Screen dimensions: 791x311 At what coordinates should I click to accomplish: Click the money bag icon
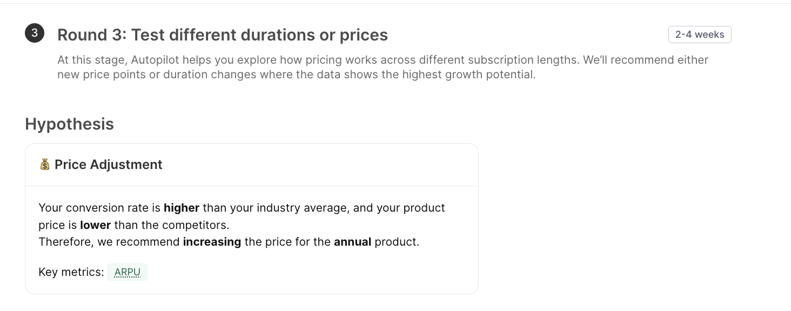(45, 164)
